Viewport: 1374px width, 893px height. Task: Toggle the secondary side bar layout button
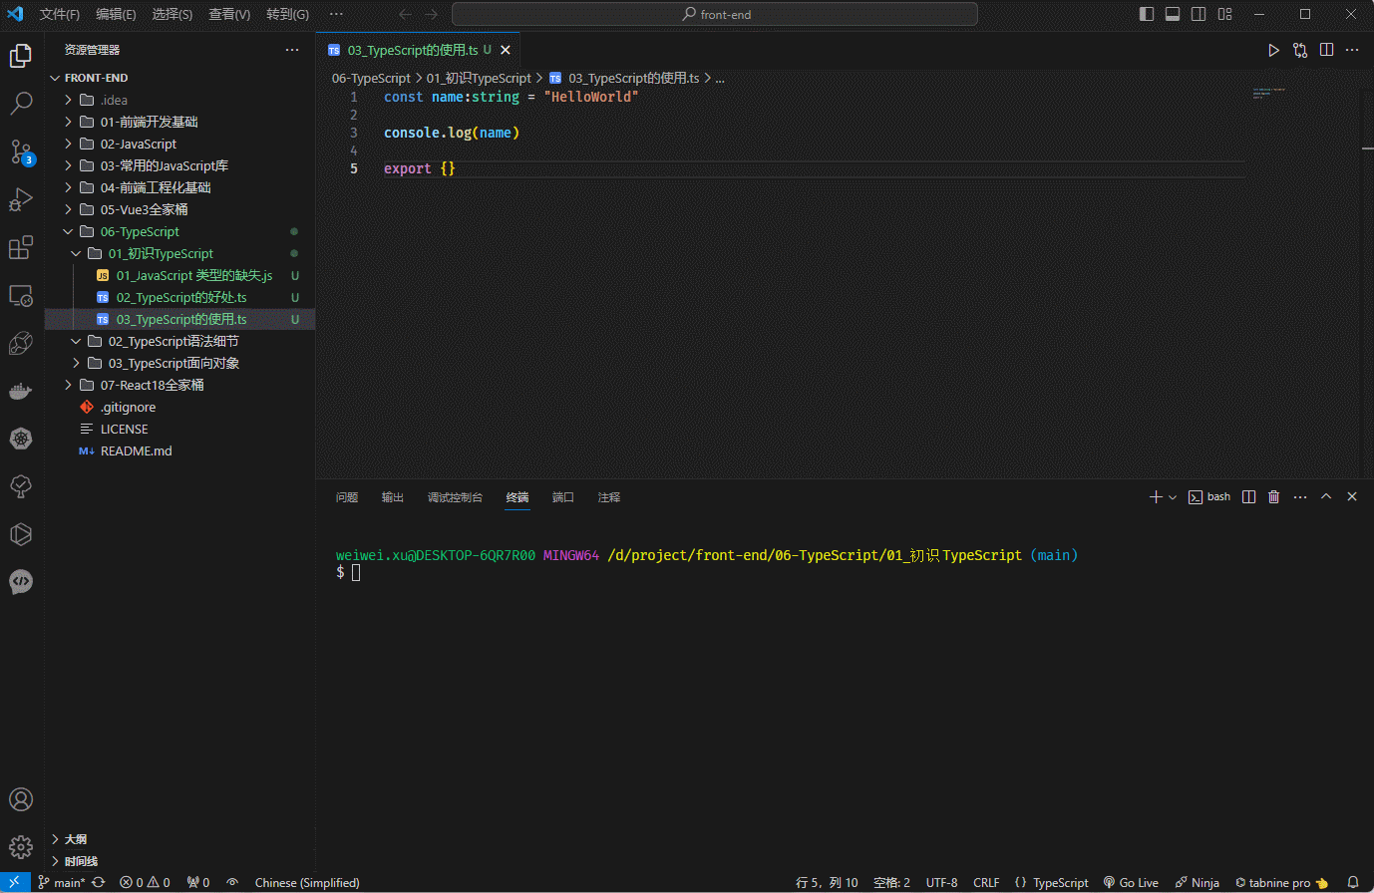click(x=1199, y=14)
